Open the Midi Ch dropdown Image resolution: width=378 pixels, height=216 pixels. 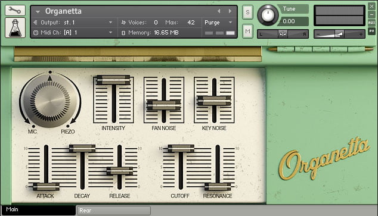click(x=73, y=33)
